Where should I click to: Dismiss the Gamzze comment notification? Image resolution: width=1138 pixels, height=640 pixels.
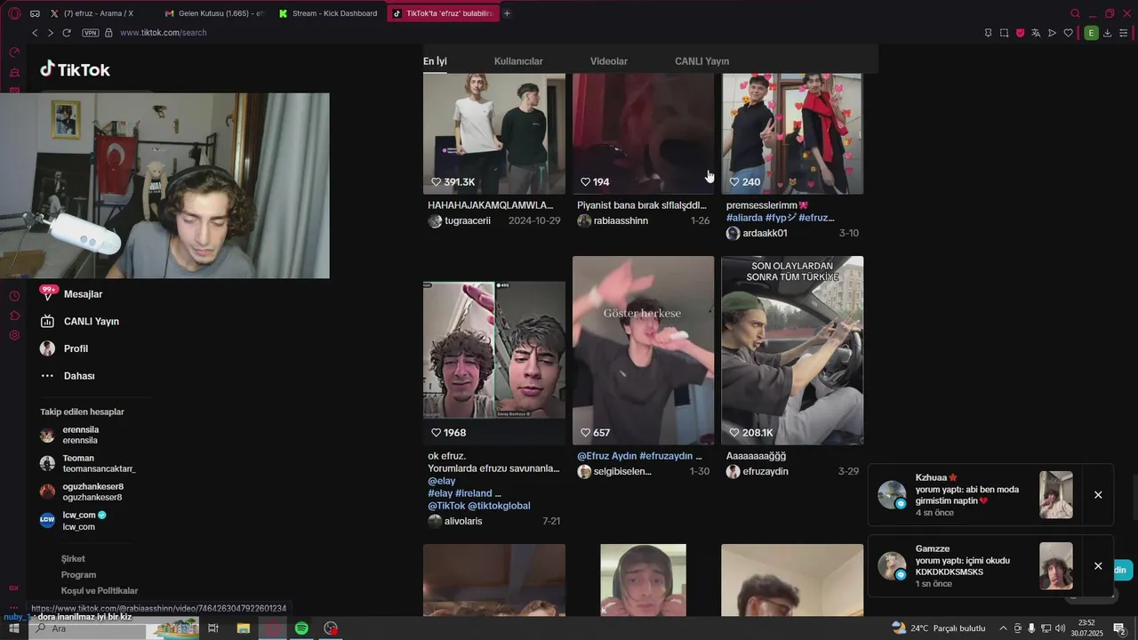1098,566
